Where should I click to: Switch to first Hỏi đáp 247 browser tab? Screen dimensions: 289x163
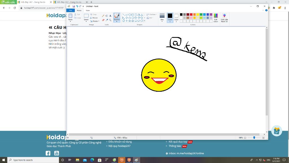coord(35,2)
